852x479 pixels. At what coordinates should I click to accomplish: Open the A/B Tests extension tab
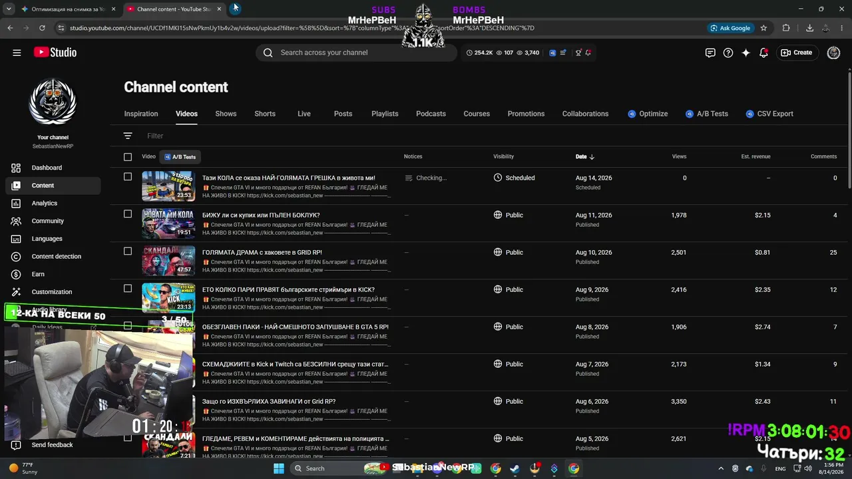coord(707,114)
